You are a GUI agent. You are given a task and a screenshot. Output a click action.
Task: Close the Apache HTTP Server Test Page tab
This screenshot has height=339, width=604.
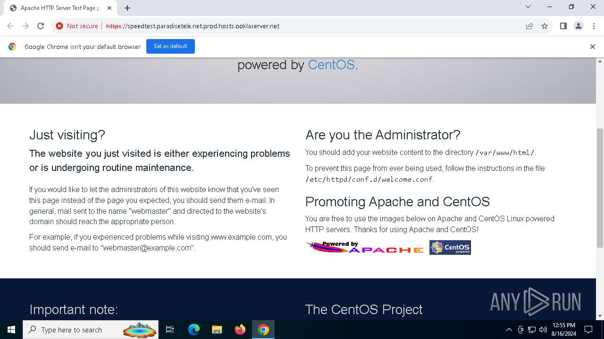(x=109, y=8)
